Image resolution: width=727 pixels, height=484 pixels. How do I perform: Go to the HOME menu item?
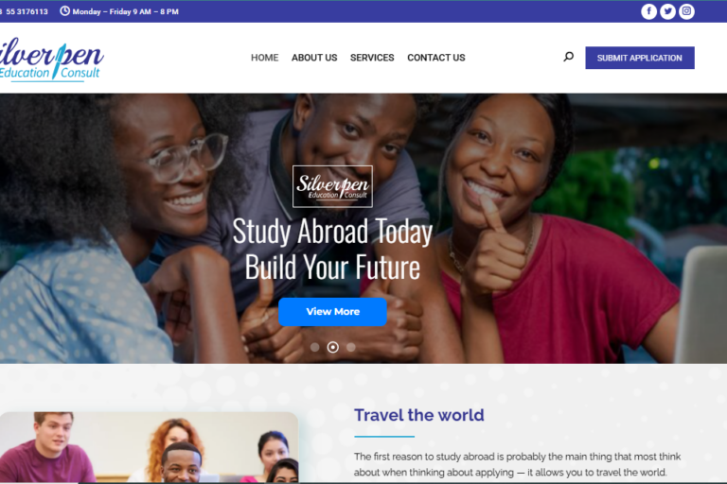click(x=265, y=58)
